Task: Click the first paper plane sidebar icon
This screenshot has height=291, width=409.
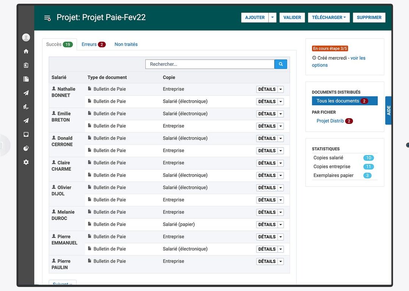Action: point(26,93)
